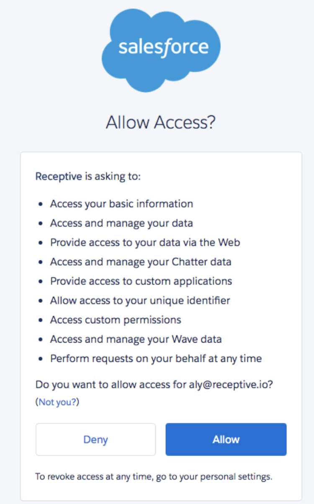The height and width of the screenshot is (504, 314).
Task: Select the 'Access custom permissions' item
Action: click(116, 320)
